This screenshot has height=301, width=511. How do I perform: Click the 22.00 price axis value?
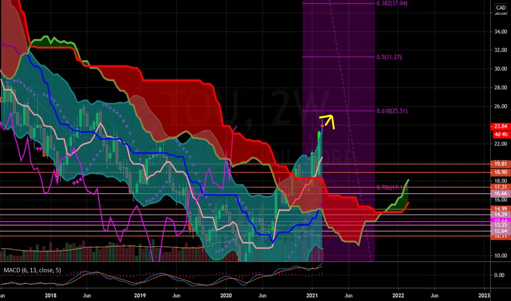coord(500,143)
